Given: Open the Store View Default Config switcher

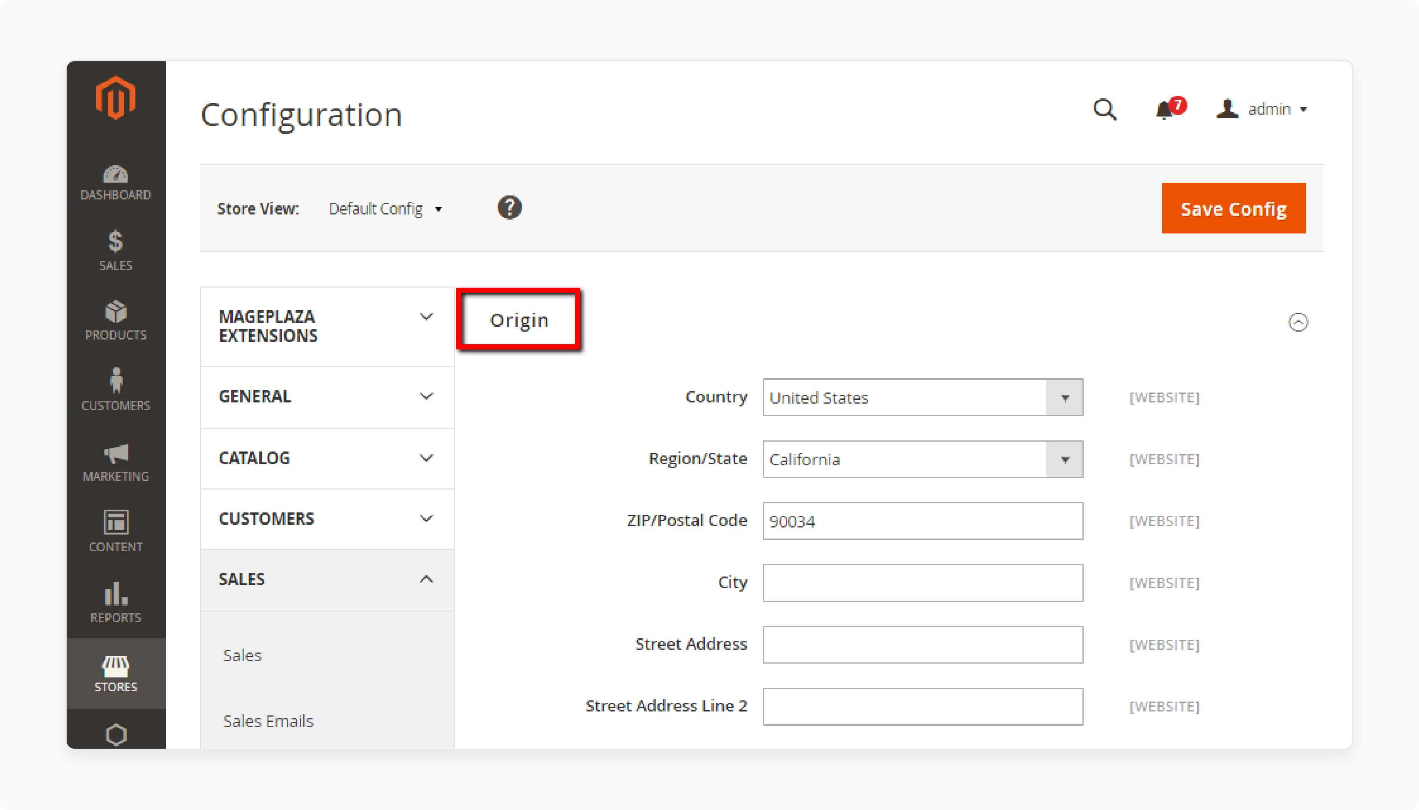Looking at the screenshot, I should [385, 209].
